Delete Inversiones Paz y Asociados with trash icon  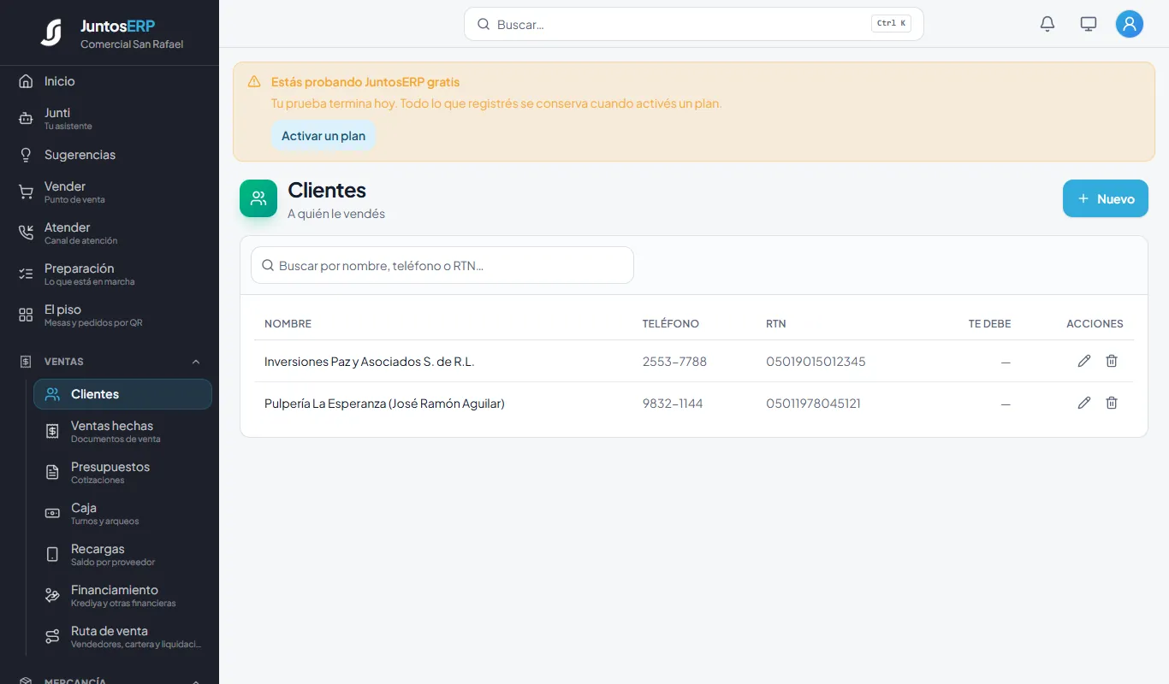(x=1112, y=361)
